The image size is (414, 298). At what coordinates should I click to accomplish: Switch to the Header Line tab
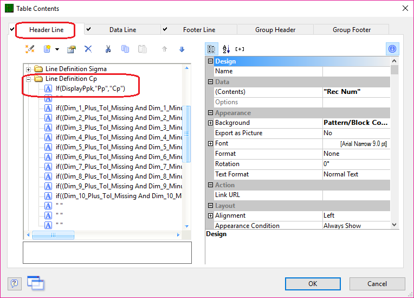click(x=46, y=30)
